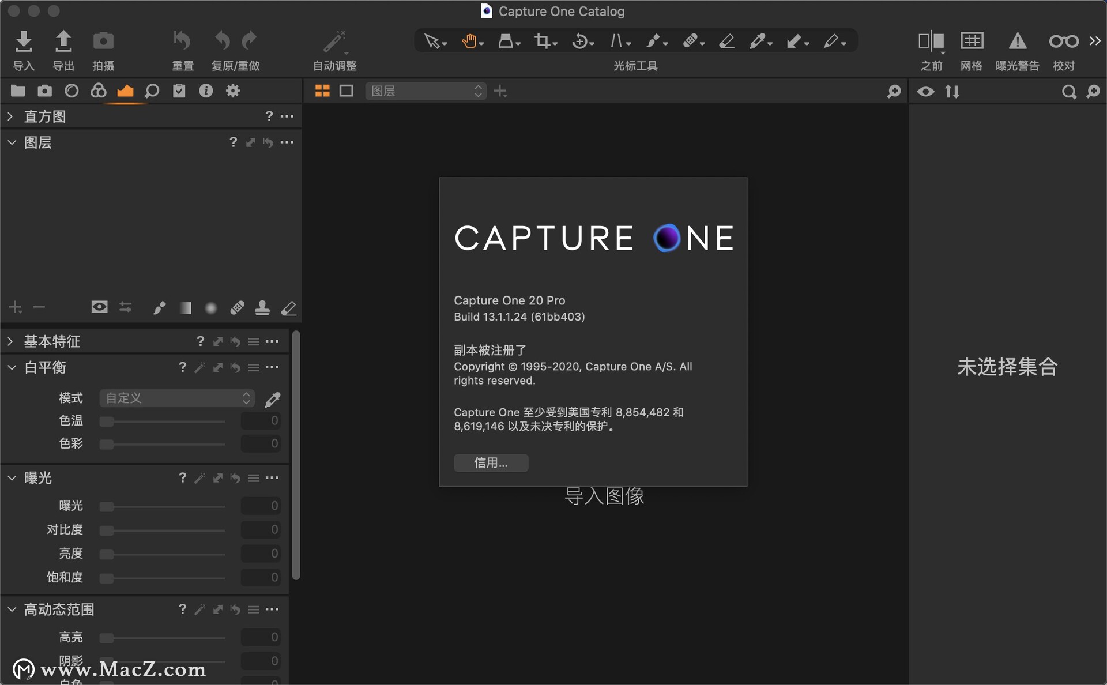
Task: Select the pointer cursor tool
Action: (x=435, y=41)
